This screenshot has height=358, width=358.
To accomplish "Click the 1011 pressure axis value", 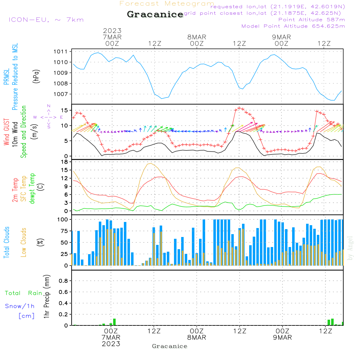I will 61,52.
